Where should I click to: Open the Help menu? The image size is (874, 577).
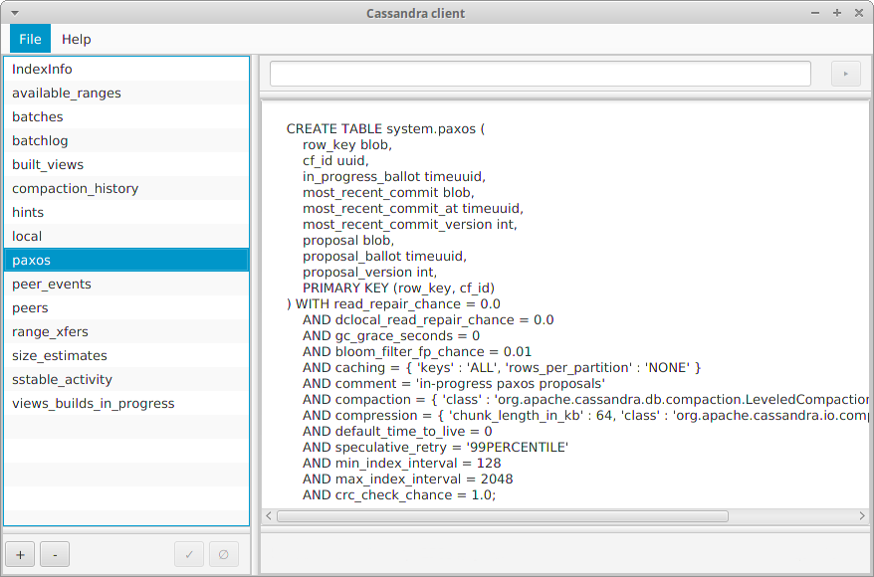click(77, 39)
